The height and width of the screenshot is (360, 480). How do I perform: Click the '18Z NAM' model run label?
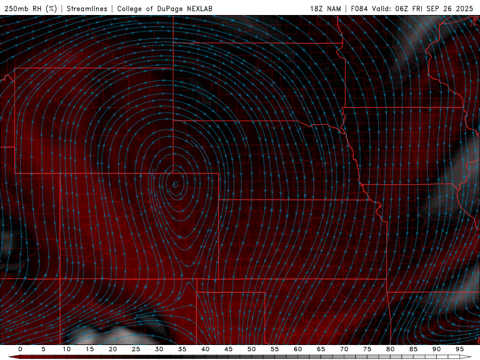tap(325, 8)
